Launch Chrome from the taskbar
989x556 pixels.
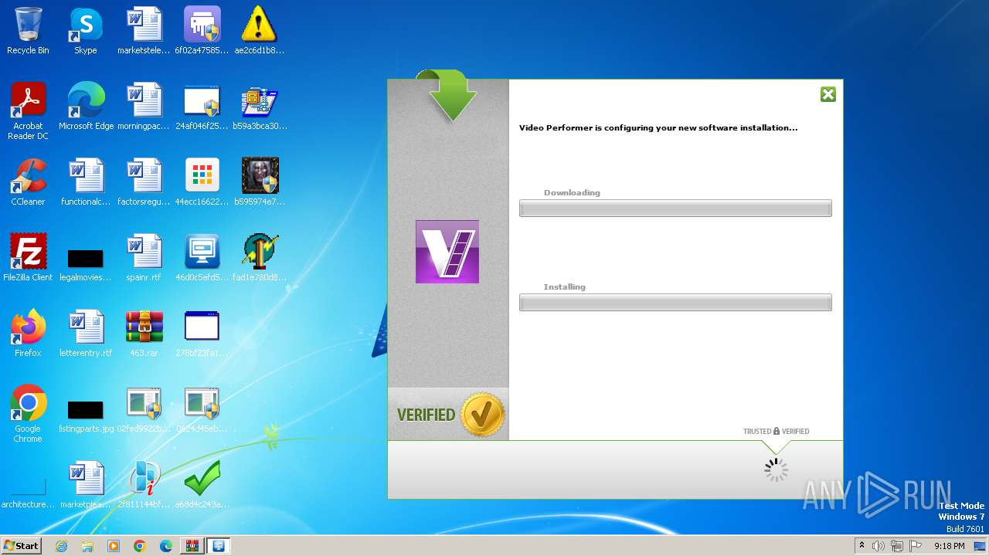pos(140,546)
